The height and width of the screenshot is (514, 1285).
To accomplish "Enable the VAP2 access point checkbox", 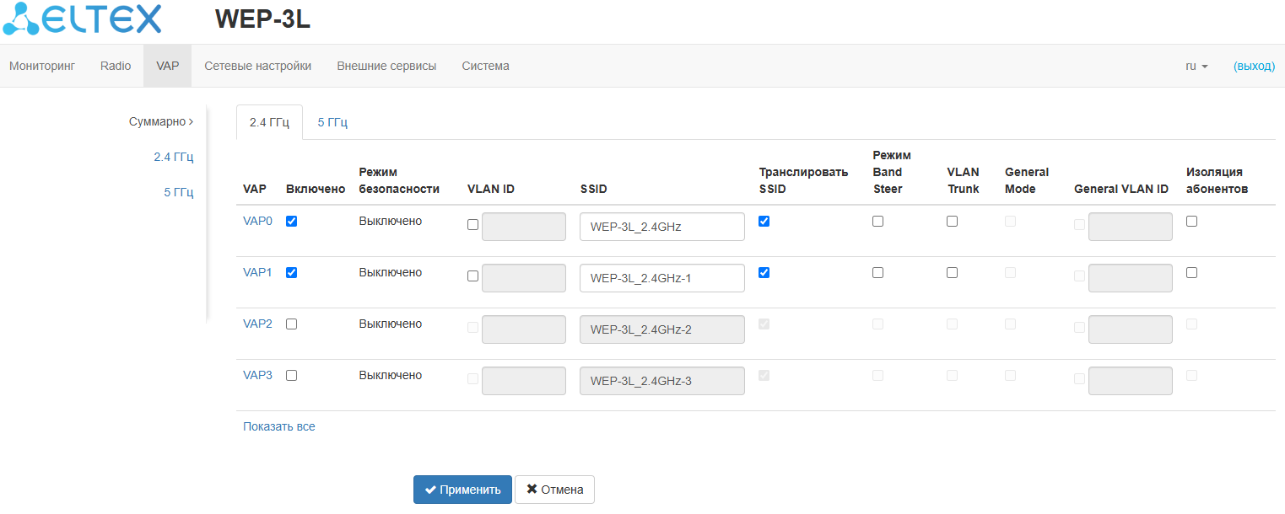I will point(292,324).
